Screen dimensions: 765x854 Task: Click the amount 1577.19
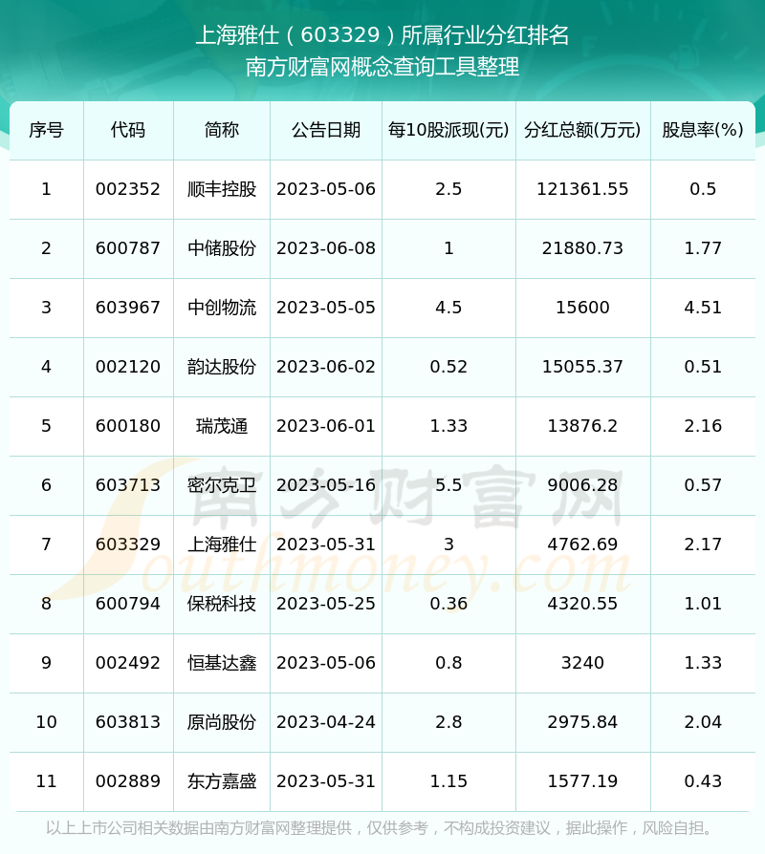tap(583, 781)
